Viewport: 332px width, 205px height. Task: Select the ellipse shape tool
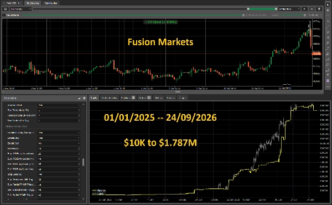(328, 64)
